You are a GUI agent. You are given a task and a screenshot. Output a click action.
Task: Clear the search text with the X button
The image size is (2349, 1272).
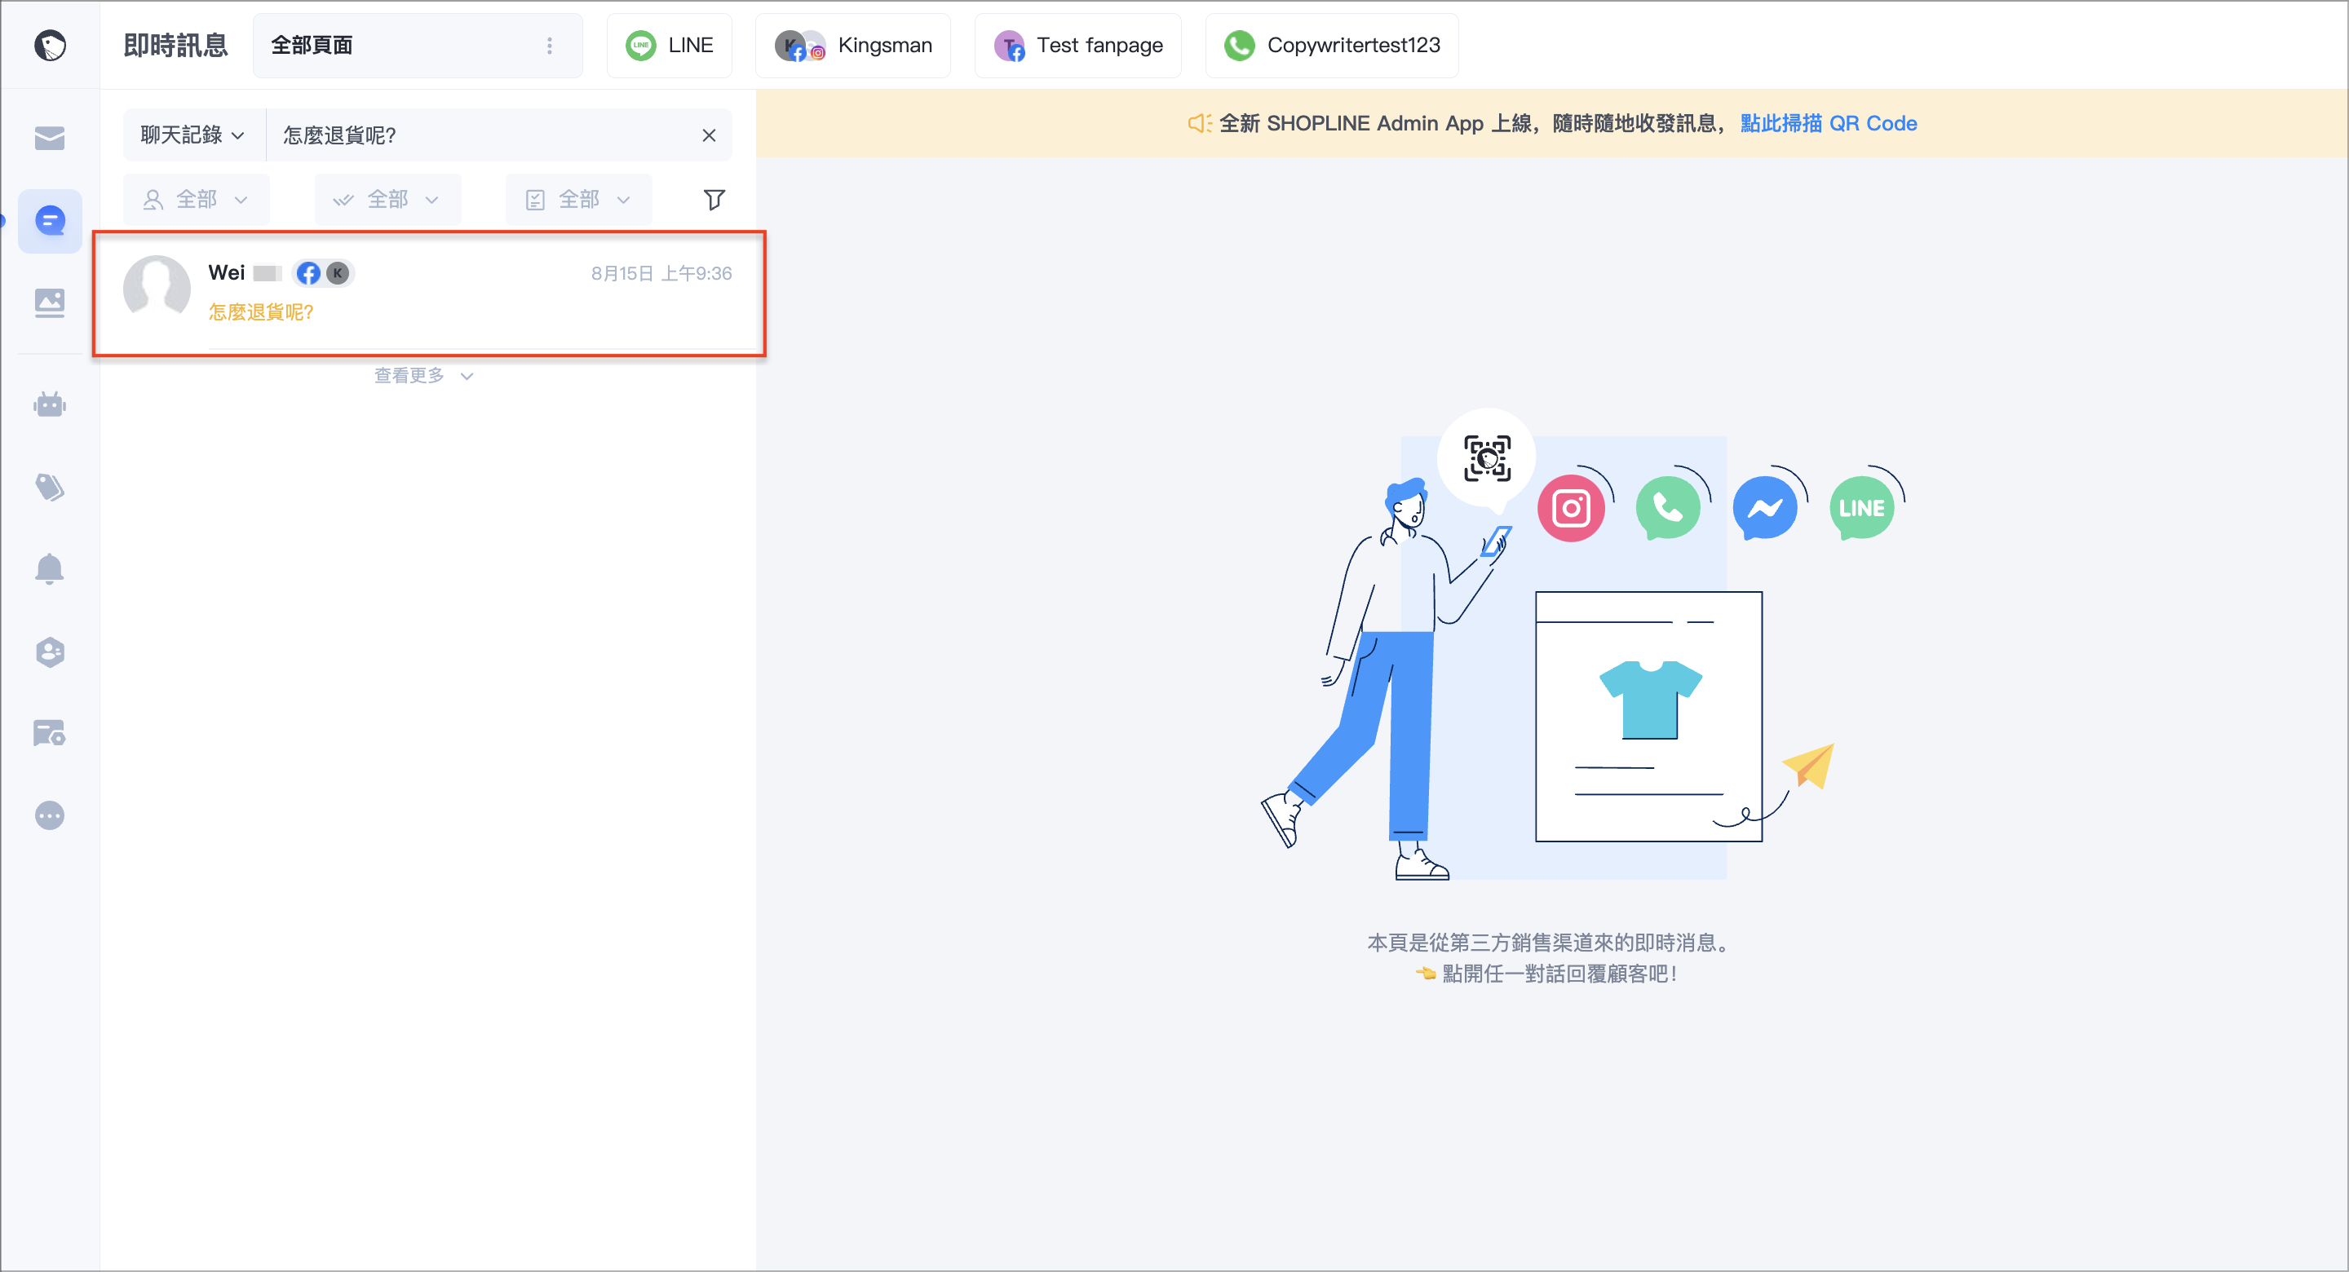(709, 135)
